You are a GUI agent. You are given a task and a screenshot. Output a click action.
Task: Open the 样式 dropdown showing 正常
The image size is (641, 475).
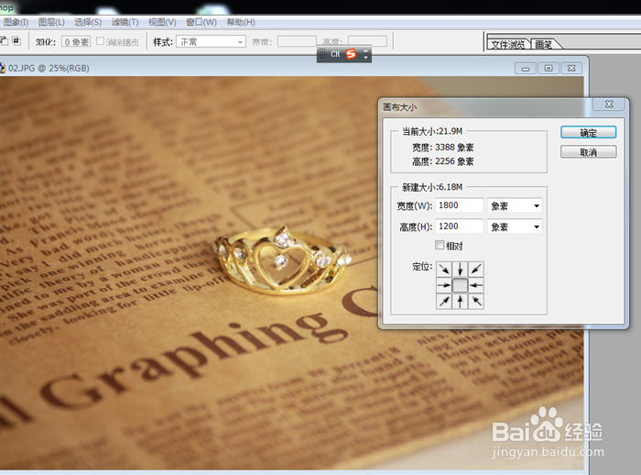(x=211, y=41)
